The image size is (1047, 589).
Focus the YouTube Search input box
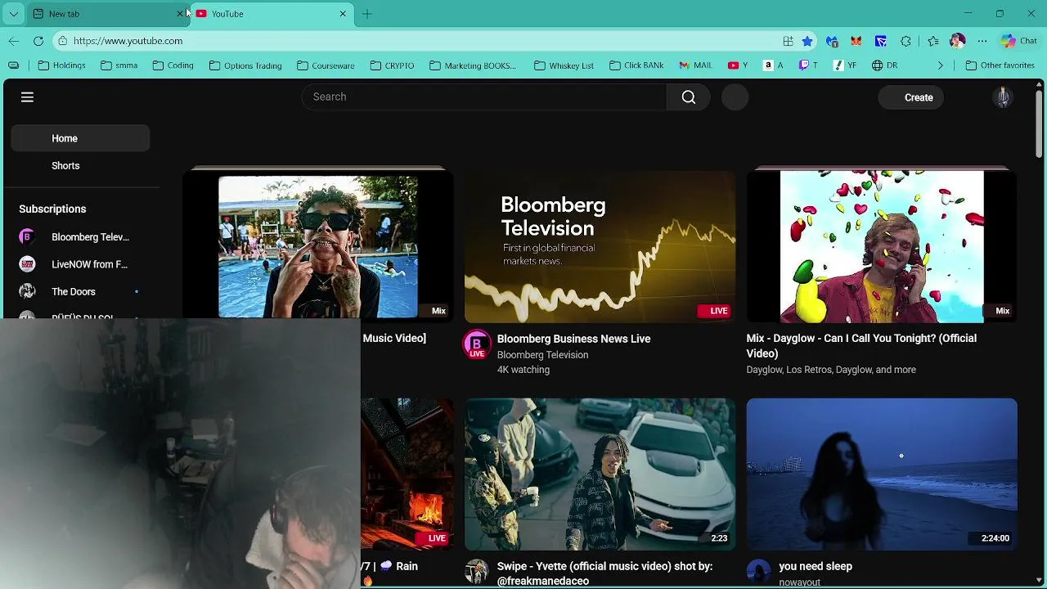[484, 97]
